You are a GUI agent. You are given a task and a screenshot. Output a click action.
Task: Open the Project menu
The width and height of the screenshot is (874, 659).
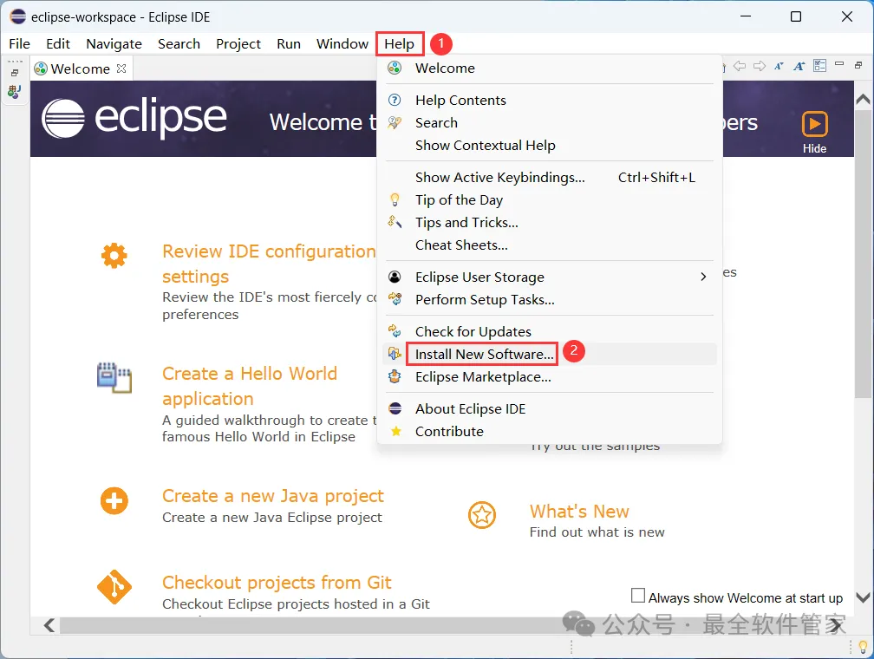coord(238,44)
